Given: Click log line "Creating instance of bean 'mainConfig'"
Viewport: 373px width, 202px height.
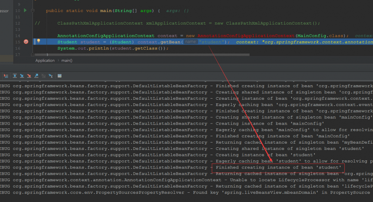Looking at the screenshot, I should [x=270, y=124].
